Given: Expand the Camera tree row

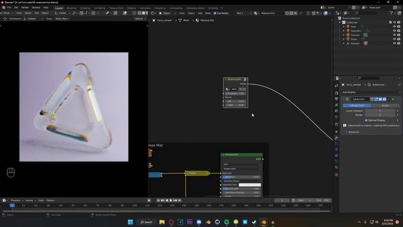Looking at the screenshot, I should 344,35.
